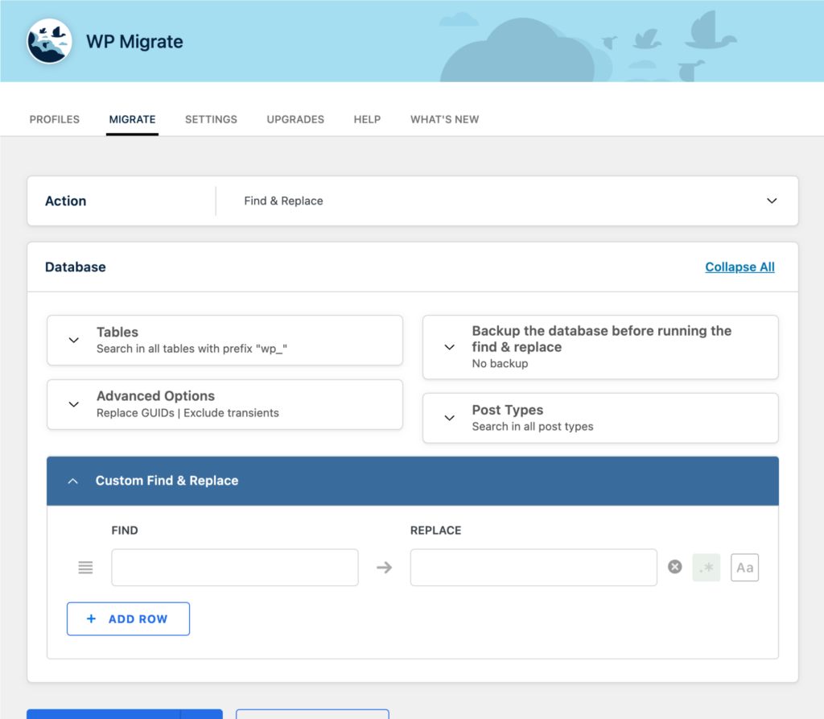Click the arrow icon between Find and Replace

click(384, 568)
